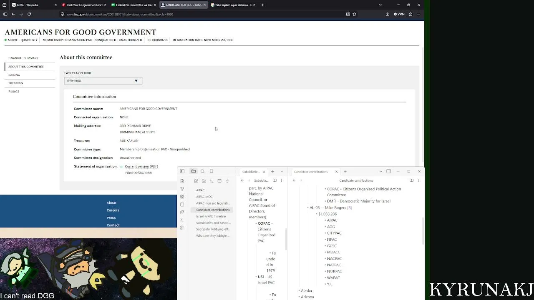This screenshot has width=534, height=300.
Task: Click auto-reveal current file icon in explorer
Action: [219, 181]
